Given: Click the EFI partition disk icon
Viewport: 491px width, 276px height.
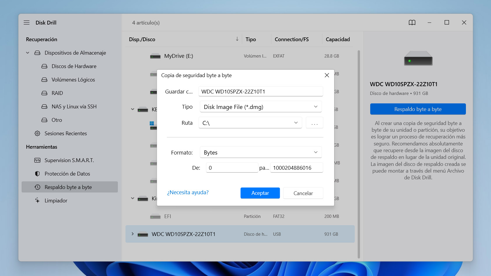Looking at the screenshot, I should (x=155, y=216).
